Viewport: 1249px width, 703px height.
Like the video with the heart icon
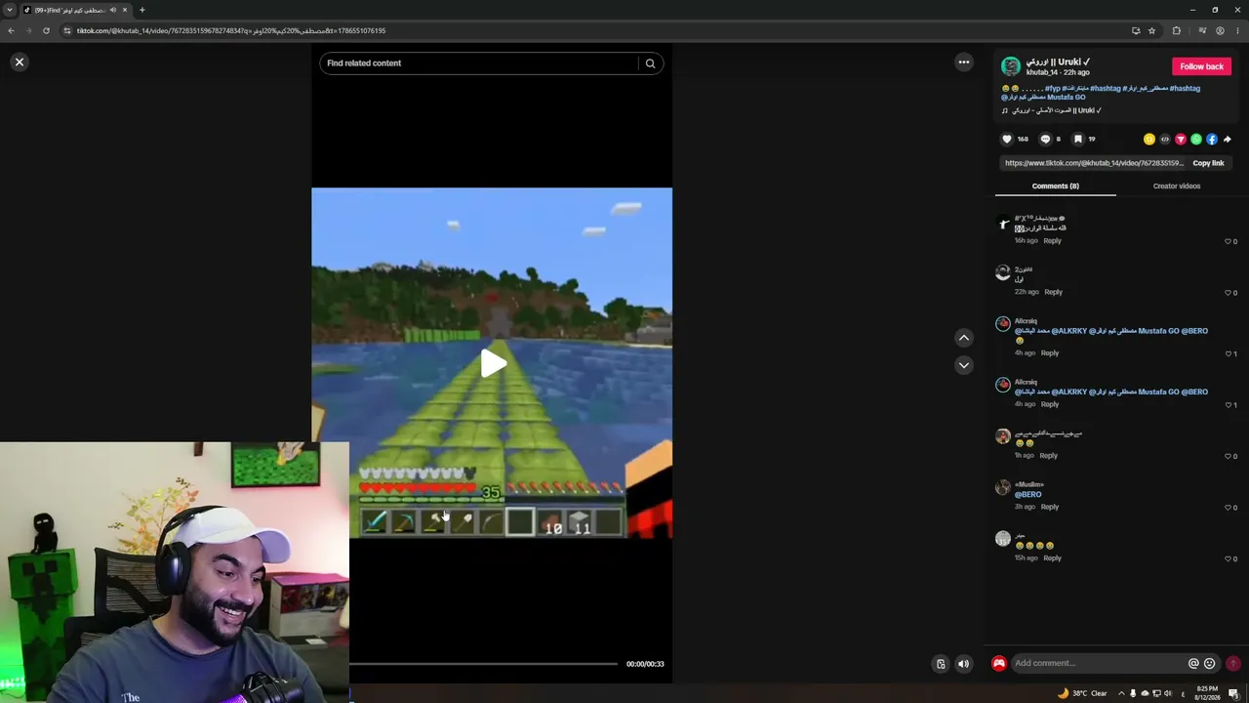click(1008, 139)
